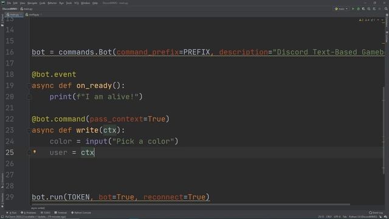Image resolution: width=389 pixels, height=219 pixels.
Task: Open the Problems tool window button
Action: tap(29, 213)
